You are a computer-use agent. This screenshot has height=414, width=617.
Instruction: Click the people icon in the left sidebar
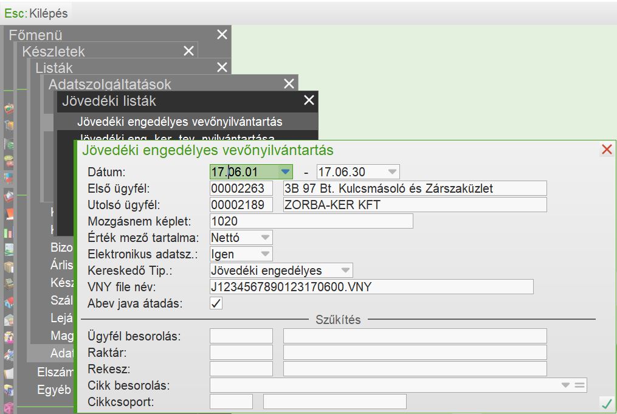pos(9,336)
